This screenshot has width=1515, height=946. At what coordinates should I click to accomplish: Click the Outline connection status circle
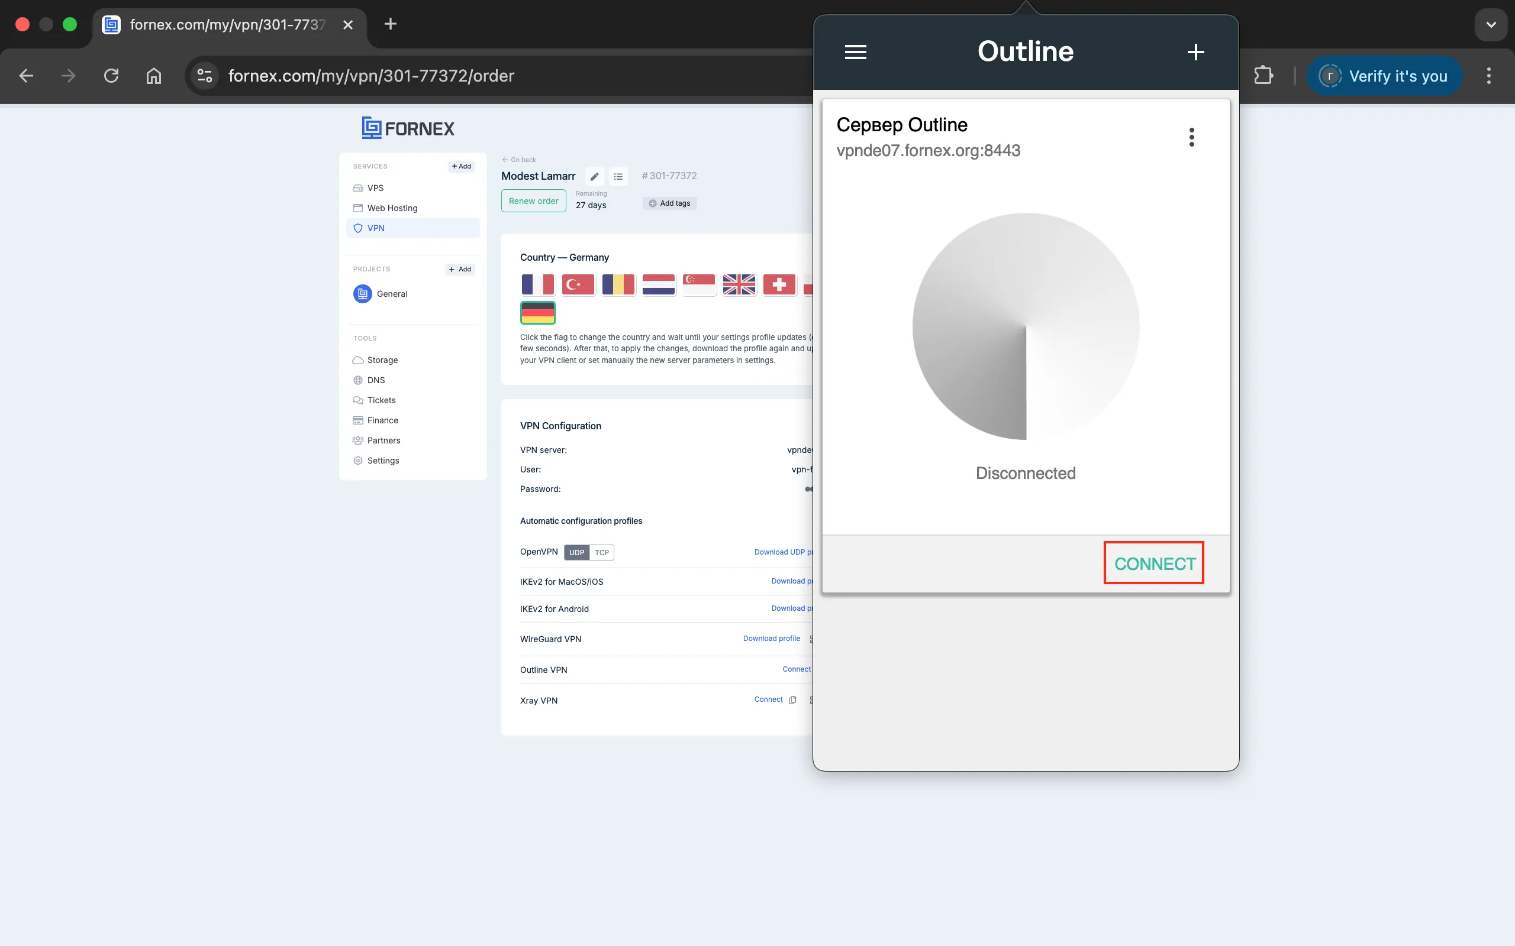pyautogui.click(x=1026, y=326)
